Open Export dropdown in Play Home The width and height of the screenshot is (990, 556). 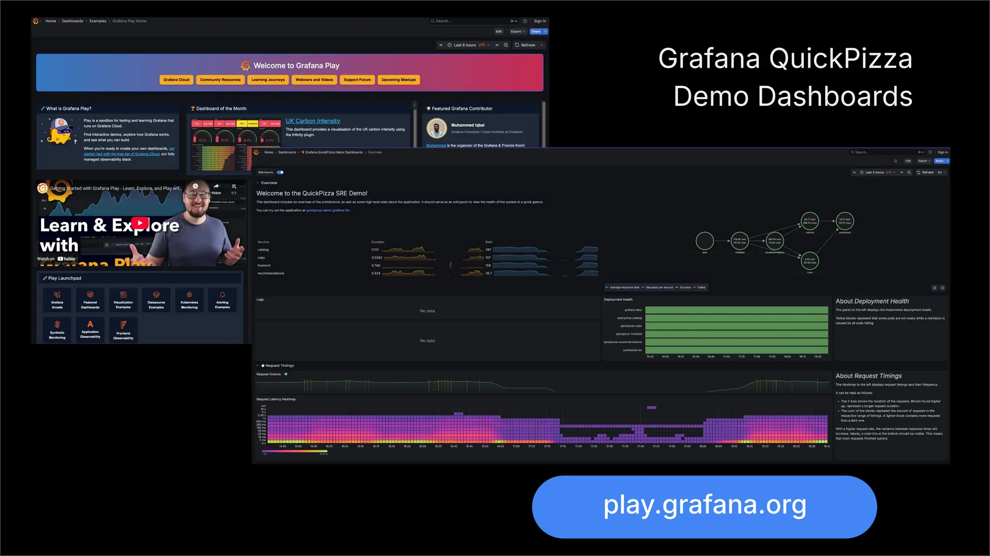pyautogui.click(x=517, y=31)
